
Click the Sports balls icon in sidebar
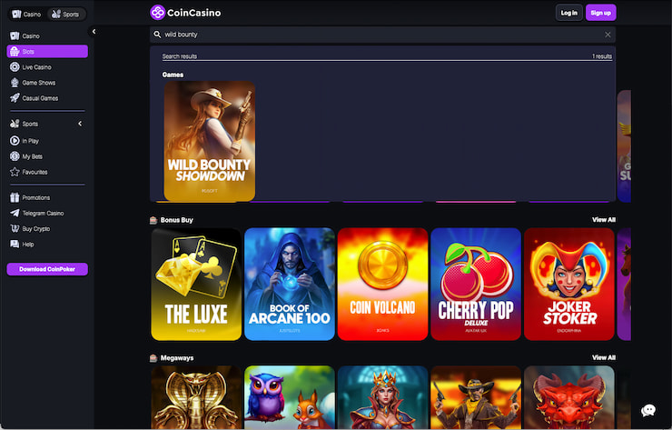[15, 124]
